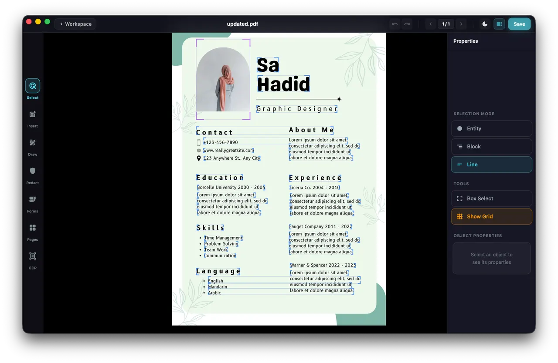This screenshot has width=558, height=363.
Task: Select "Fauget Company 2011 - 2022" line
Action: [x=320, y=227]
